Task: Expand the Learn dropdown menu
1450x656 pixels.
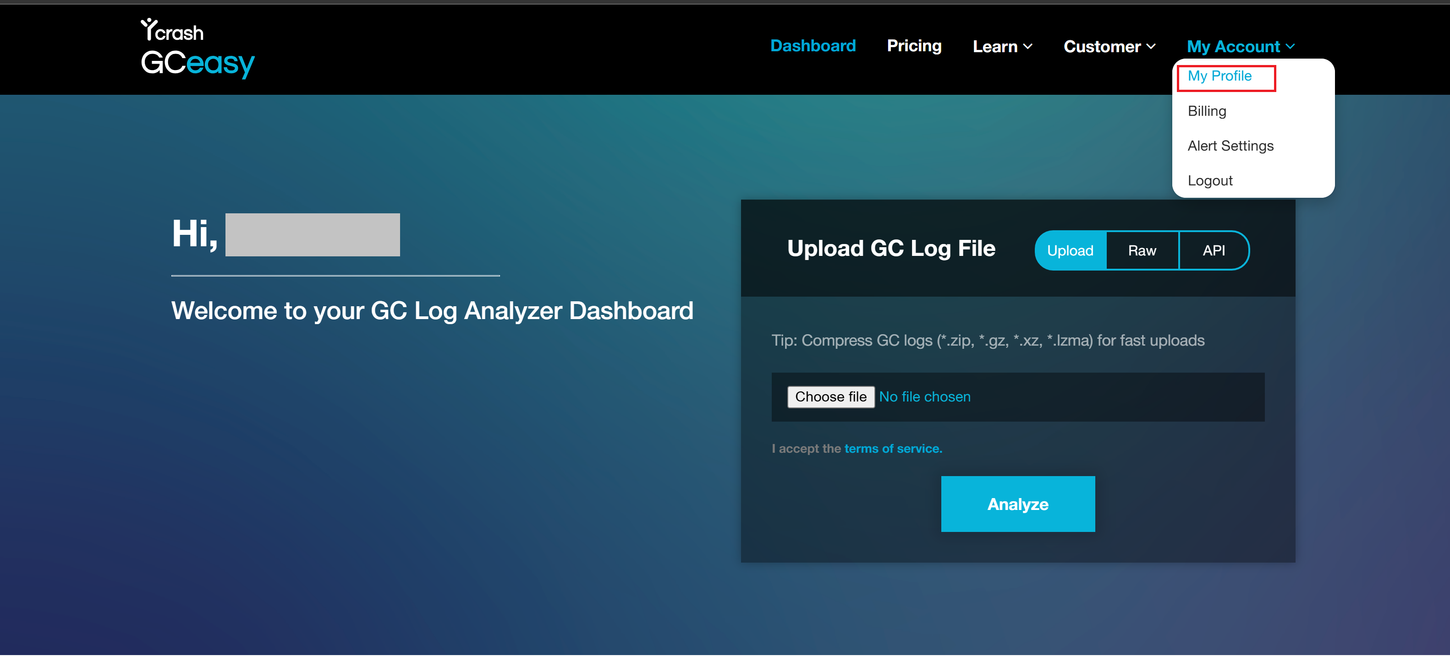Action: click(1003, 46)
